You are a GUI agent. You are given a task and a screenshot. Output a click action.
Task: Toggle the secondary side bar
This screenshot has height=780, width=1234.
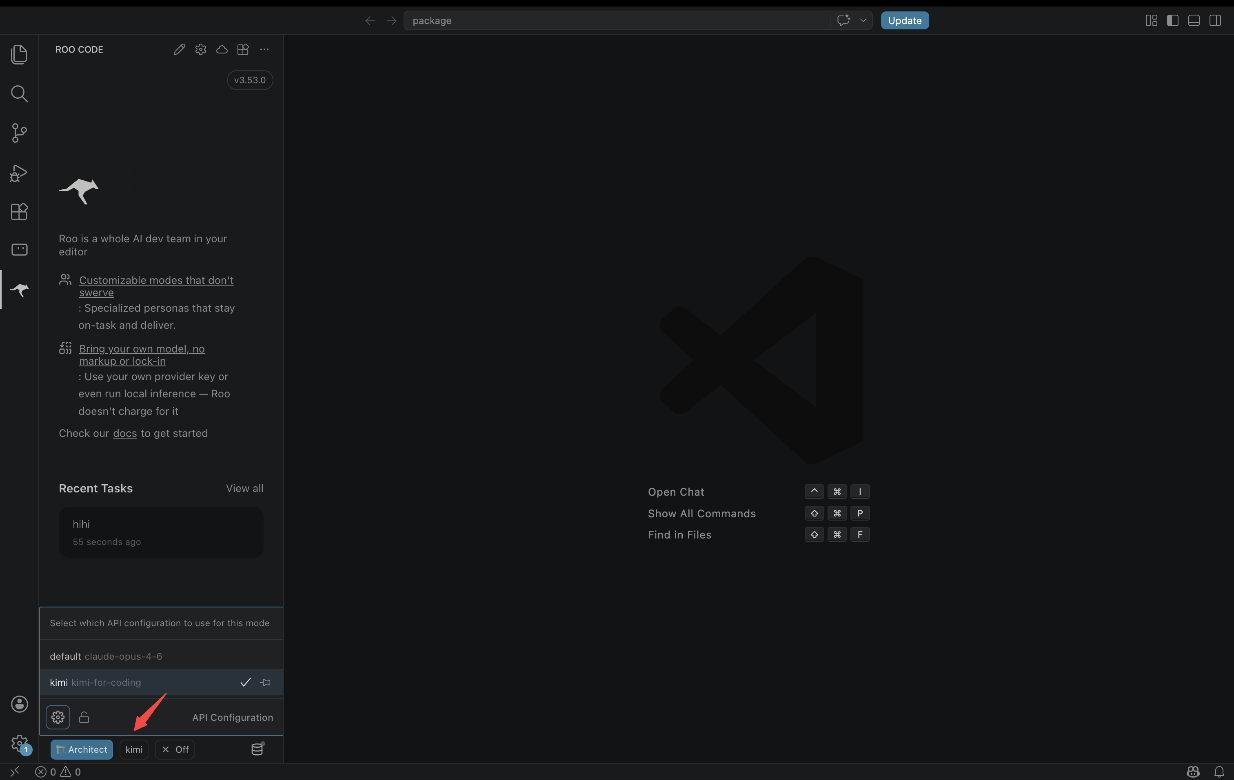1215,20
